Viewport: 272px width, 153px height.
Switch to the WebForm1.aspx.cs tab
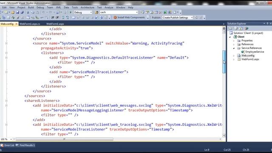(30, 24)
